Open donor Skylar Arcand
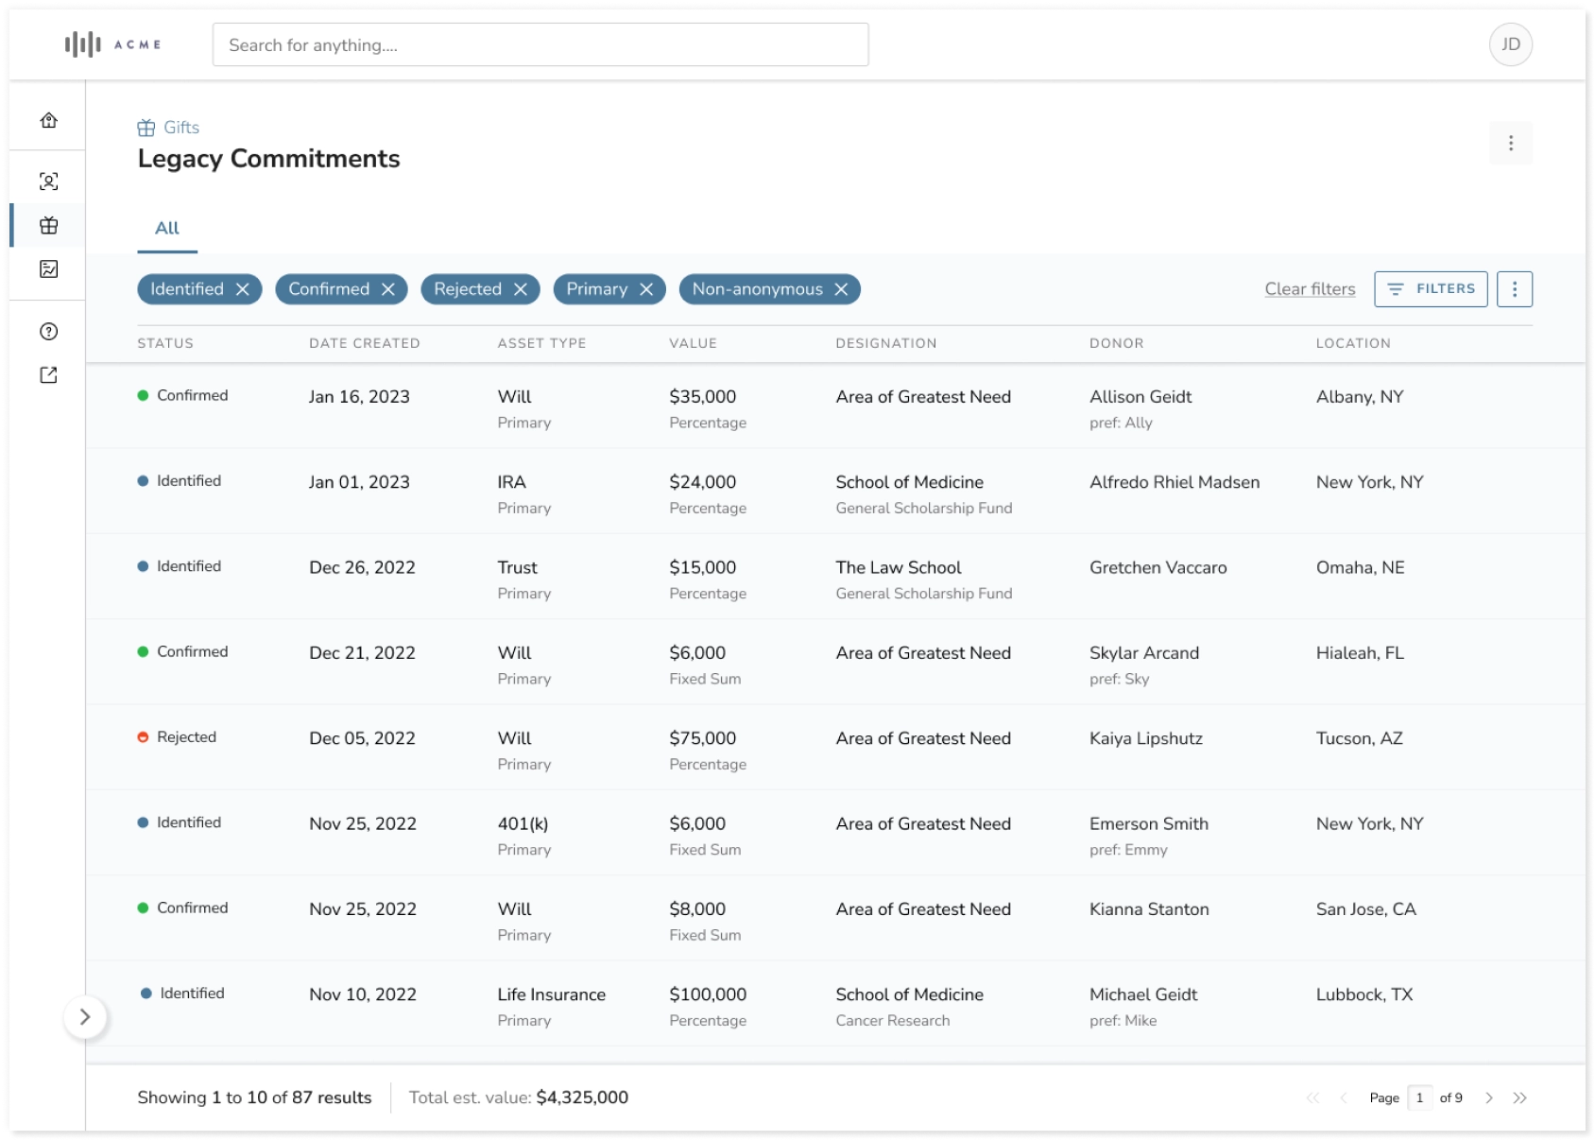 [1144, 653]
